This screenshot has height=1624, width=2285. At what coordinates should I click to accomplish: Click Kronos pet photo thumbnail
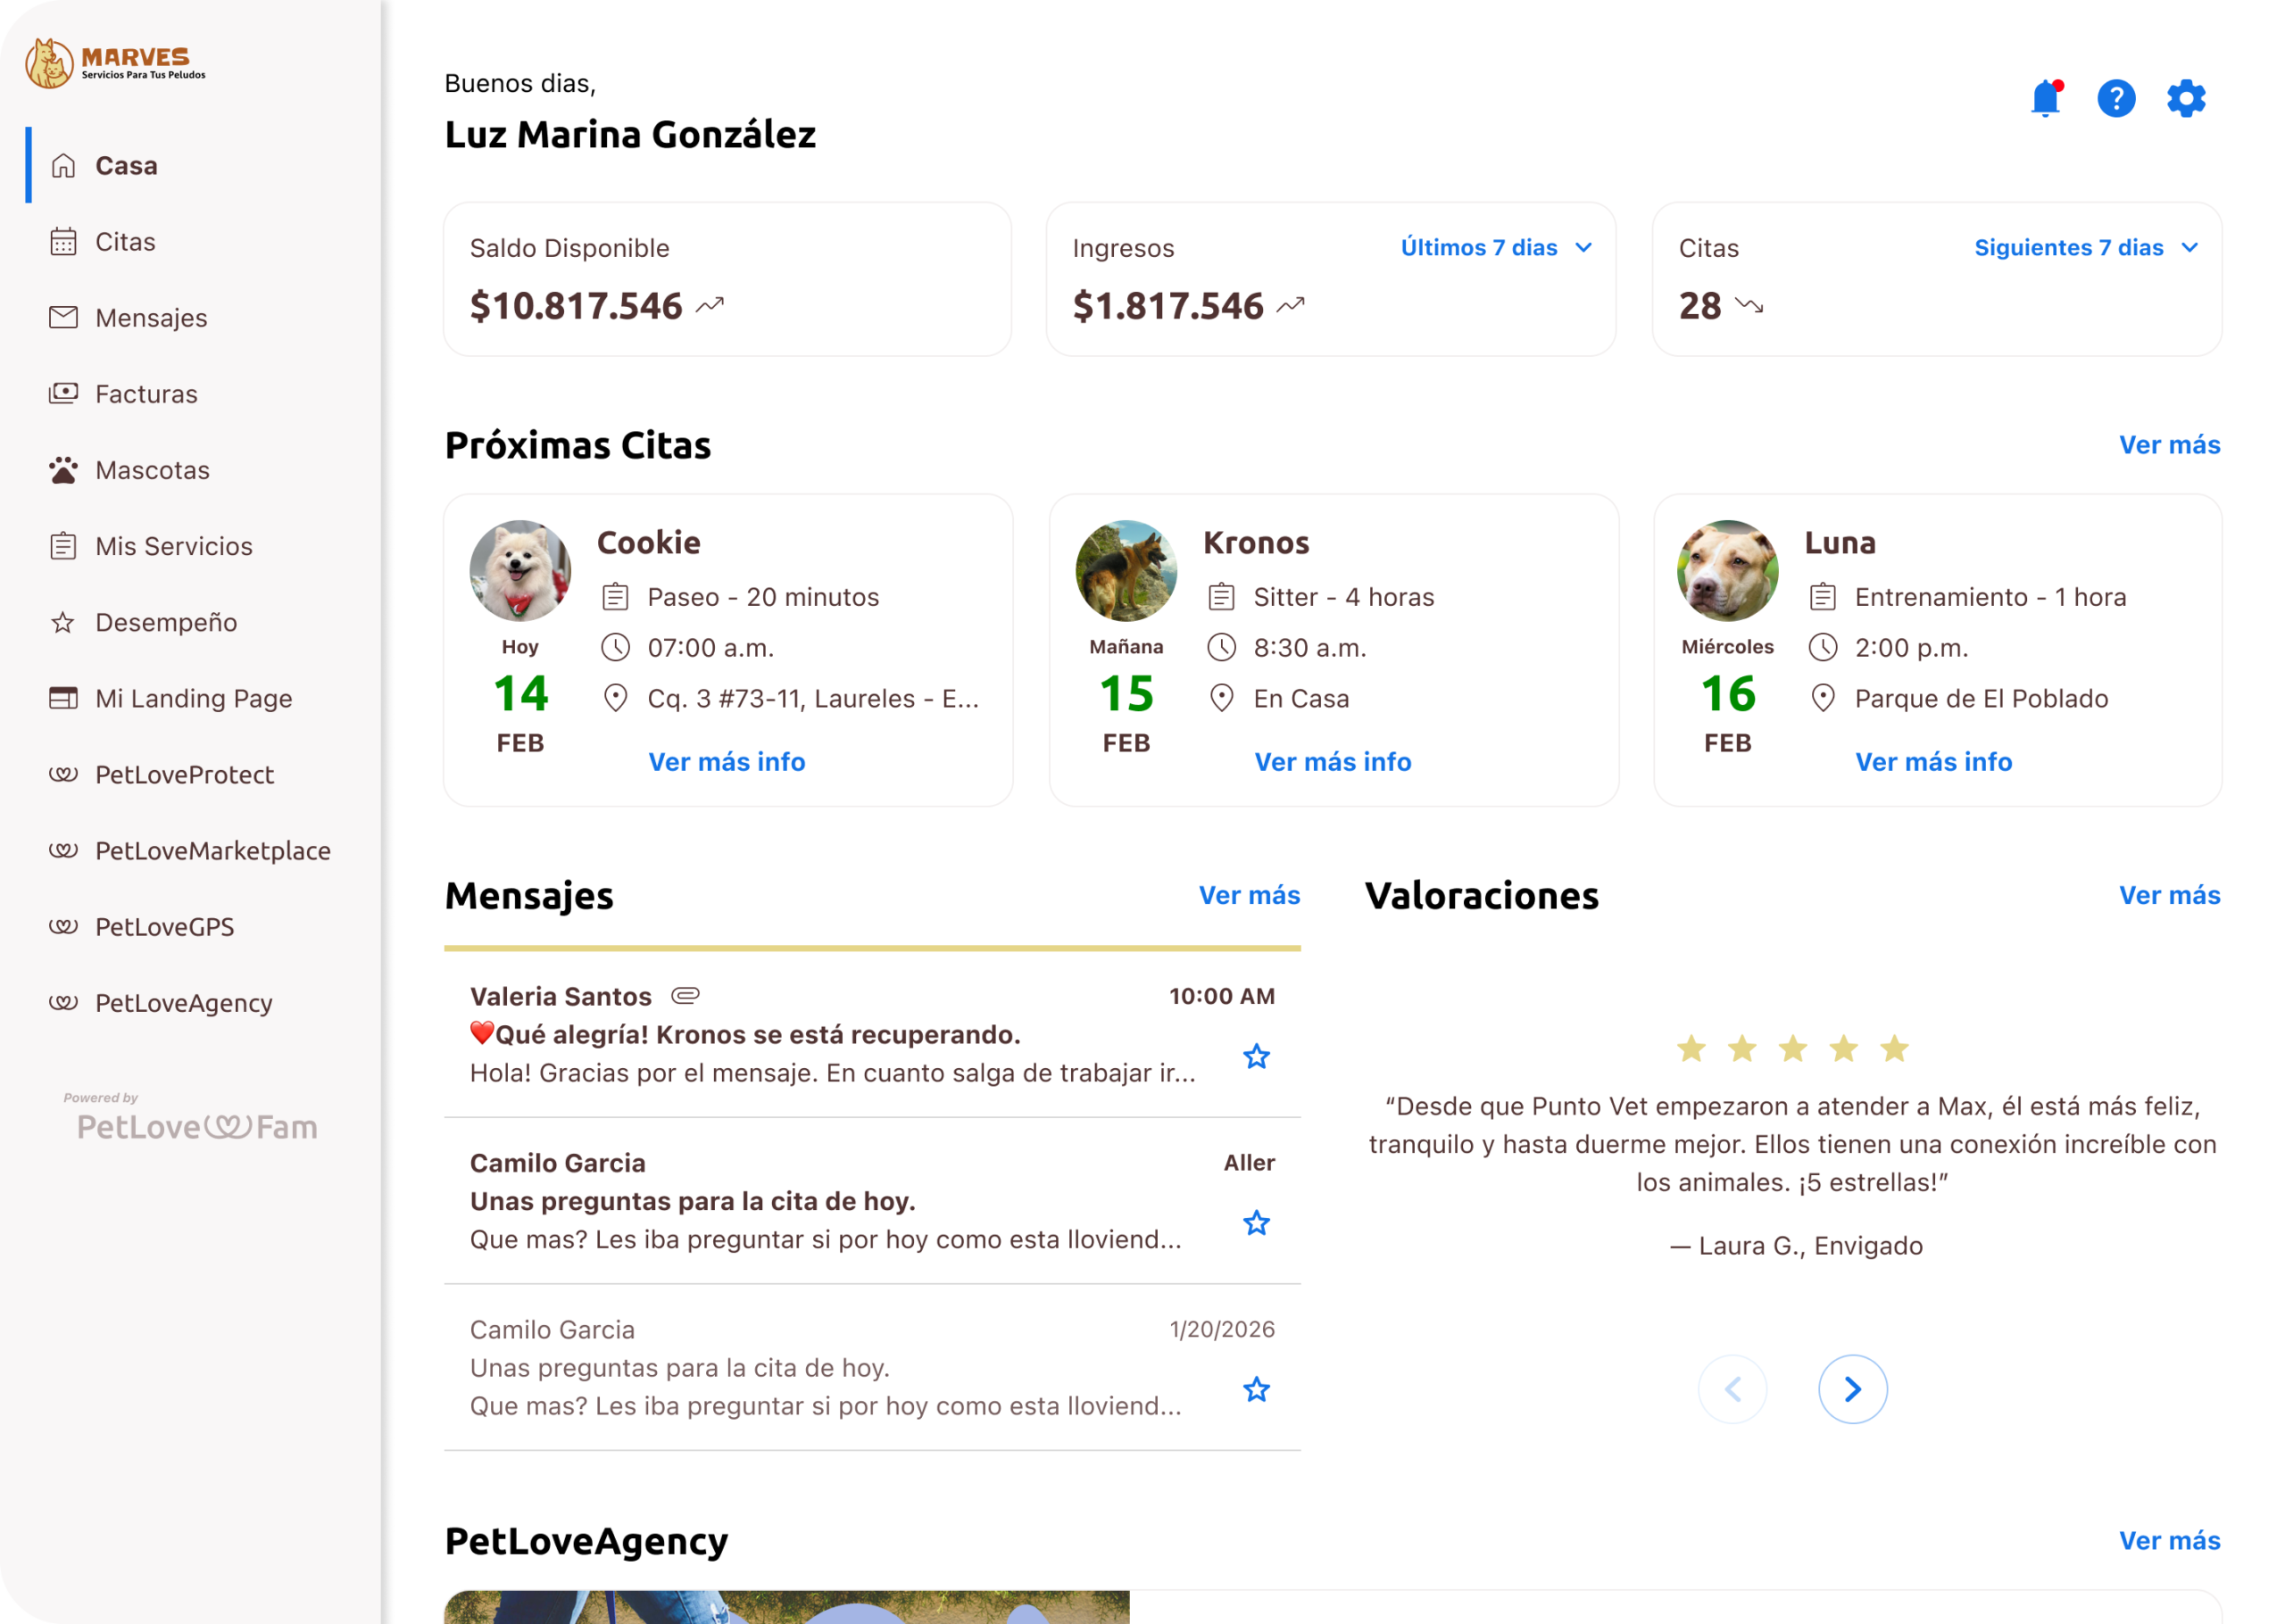[x=1126, y=571]
